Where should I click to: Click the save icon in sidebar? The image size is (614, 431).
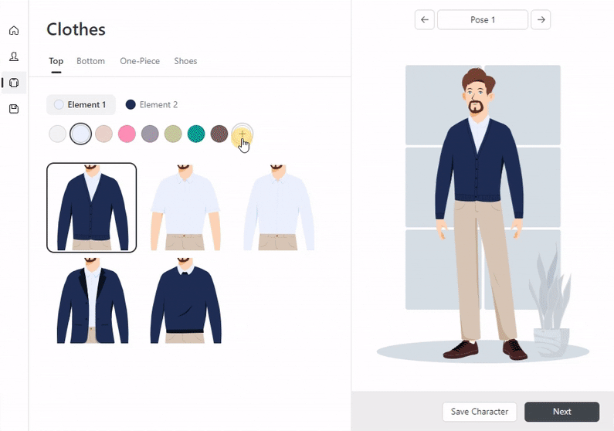[x=14, y=109]
